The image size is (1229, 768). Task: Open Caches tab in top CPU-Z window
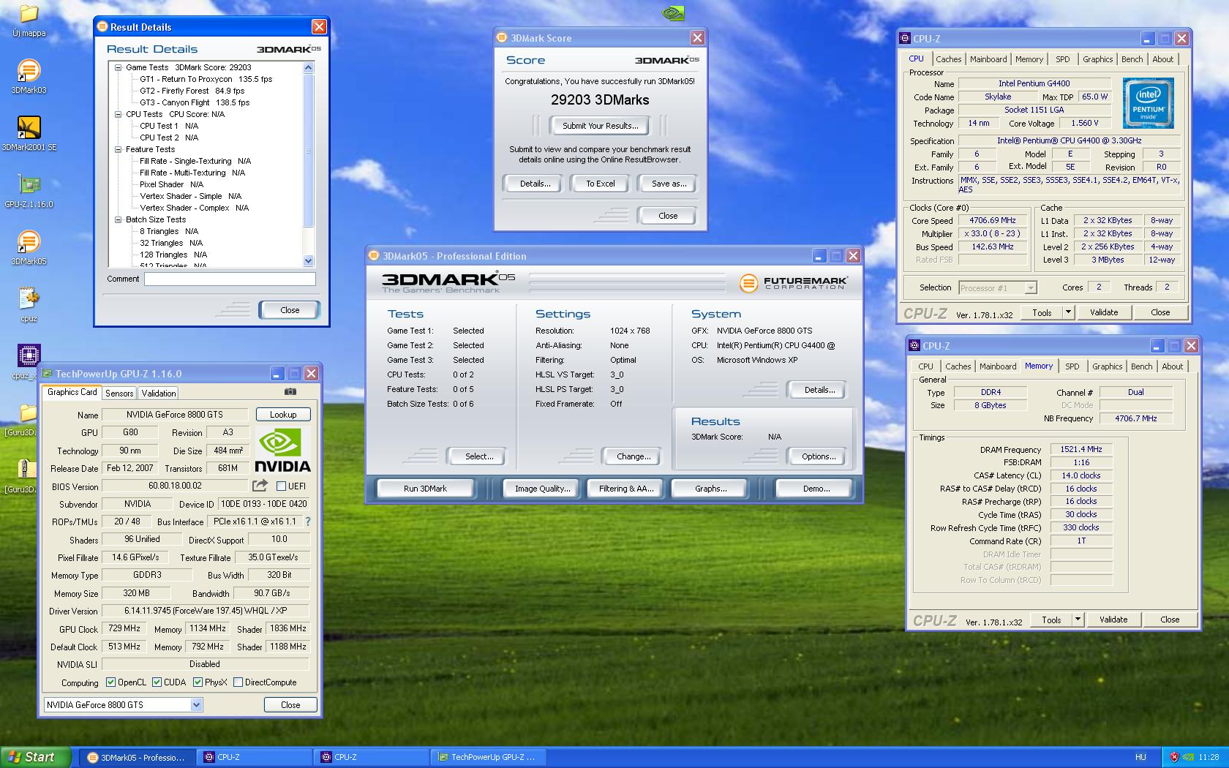pyautogui.click(x=949, y=59)
